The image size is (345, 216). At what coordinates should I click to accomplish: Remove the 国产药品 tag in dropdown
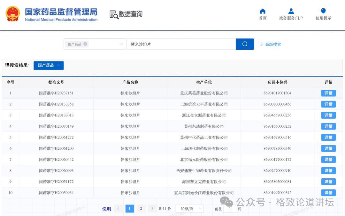click(x=85, y=44)
